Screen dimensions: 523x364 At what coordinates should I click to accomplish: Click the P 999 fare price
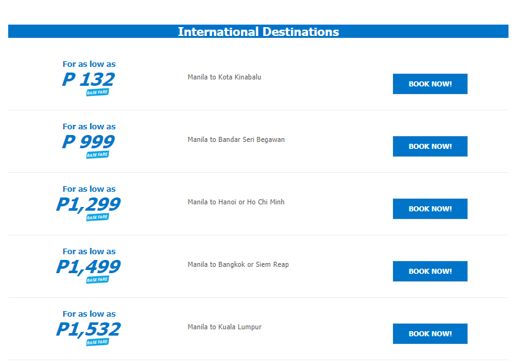pos(88,142)
